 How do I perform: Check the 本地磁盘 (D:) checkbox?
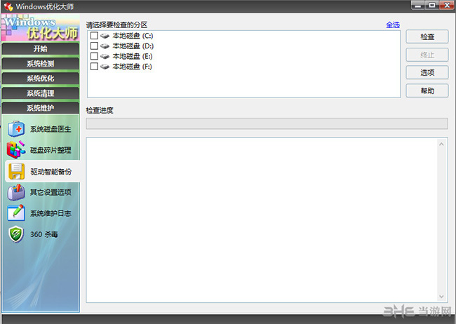[x=94, y=46]
